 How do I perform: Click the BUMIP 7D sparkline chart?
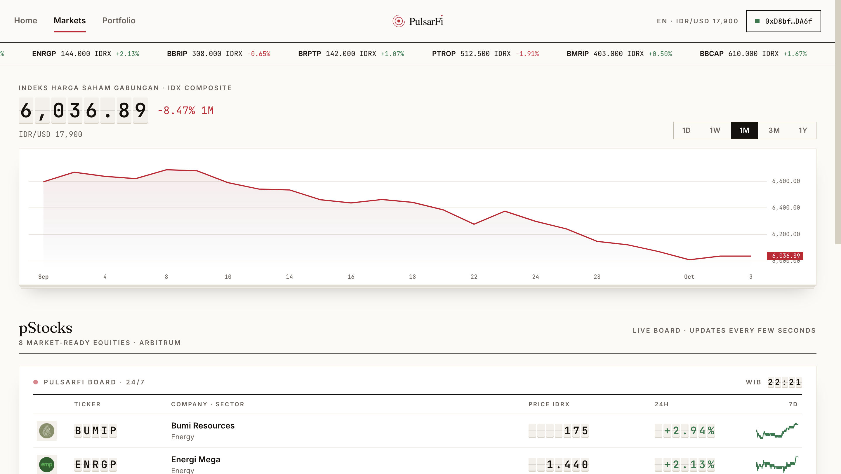(x=777, y=431)
